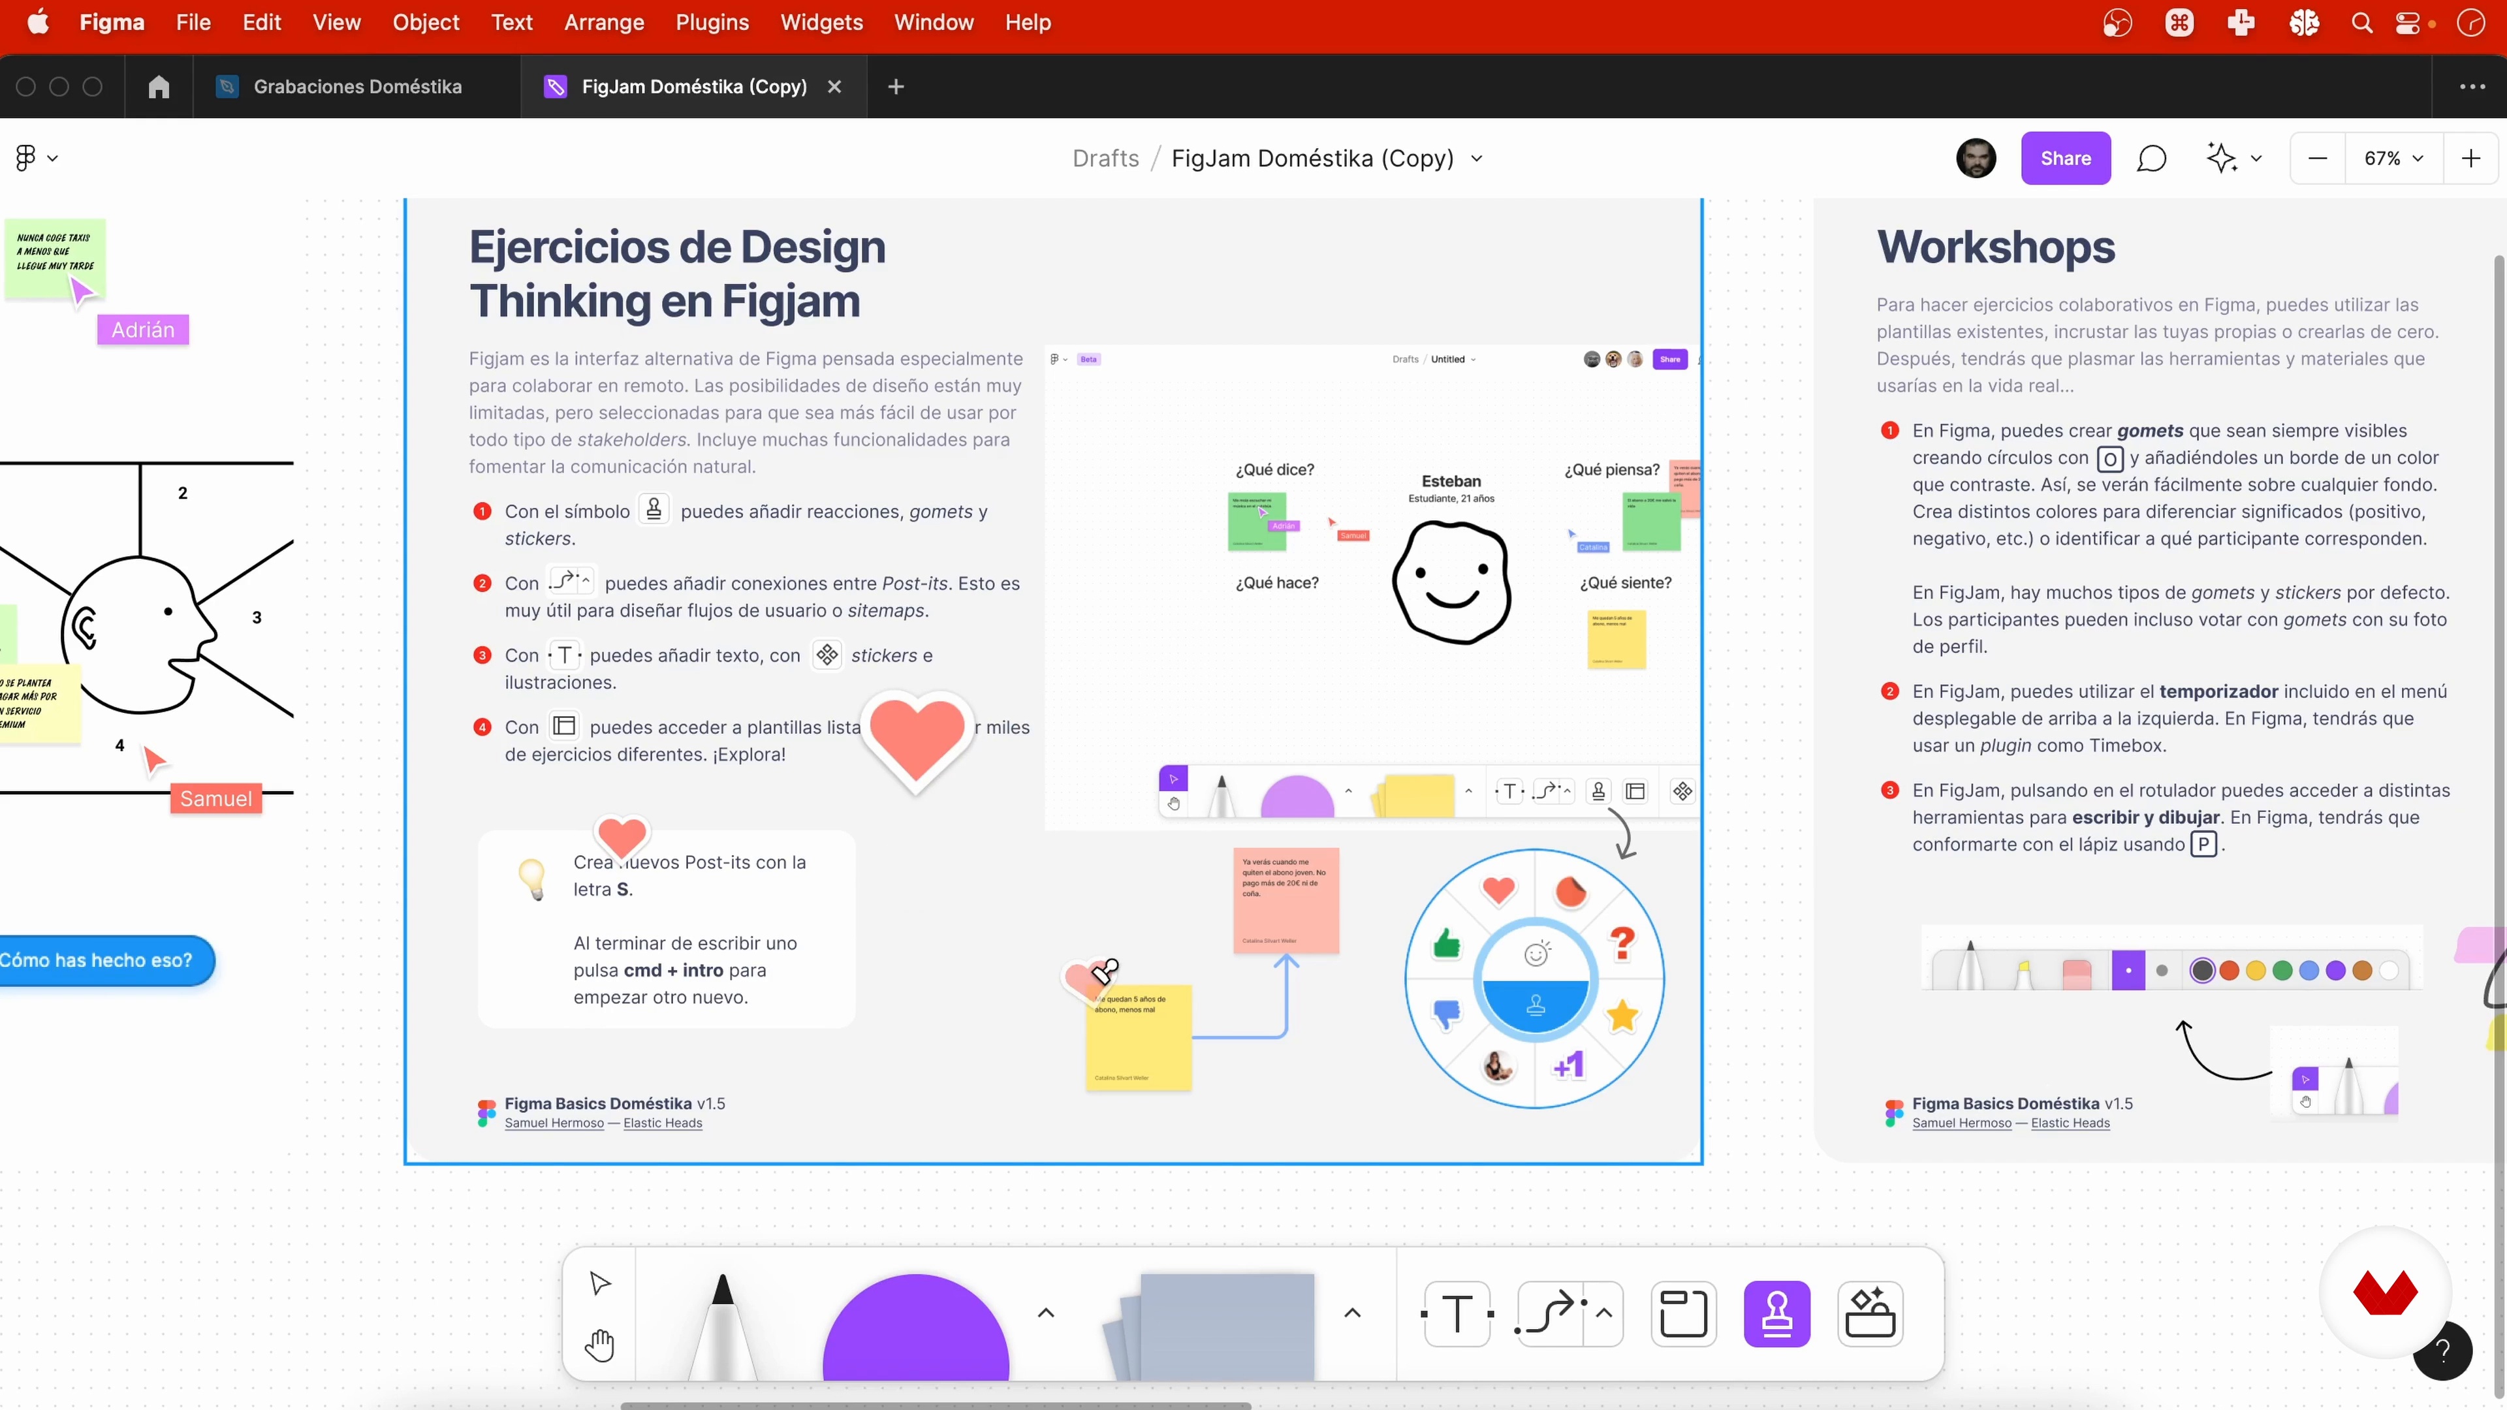Expand the shape tool options chevron
This screenshot has height=1410, width=2507.
click(x=1046, y=1313)
